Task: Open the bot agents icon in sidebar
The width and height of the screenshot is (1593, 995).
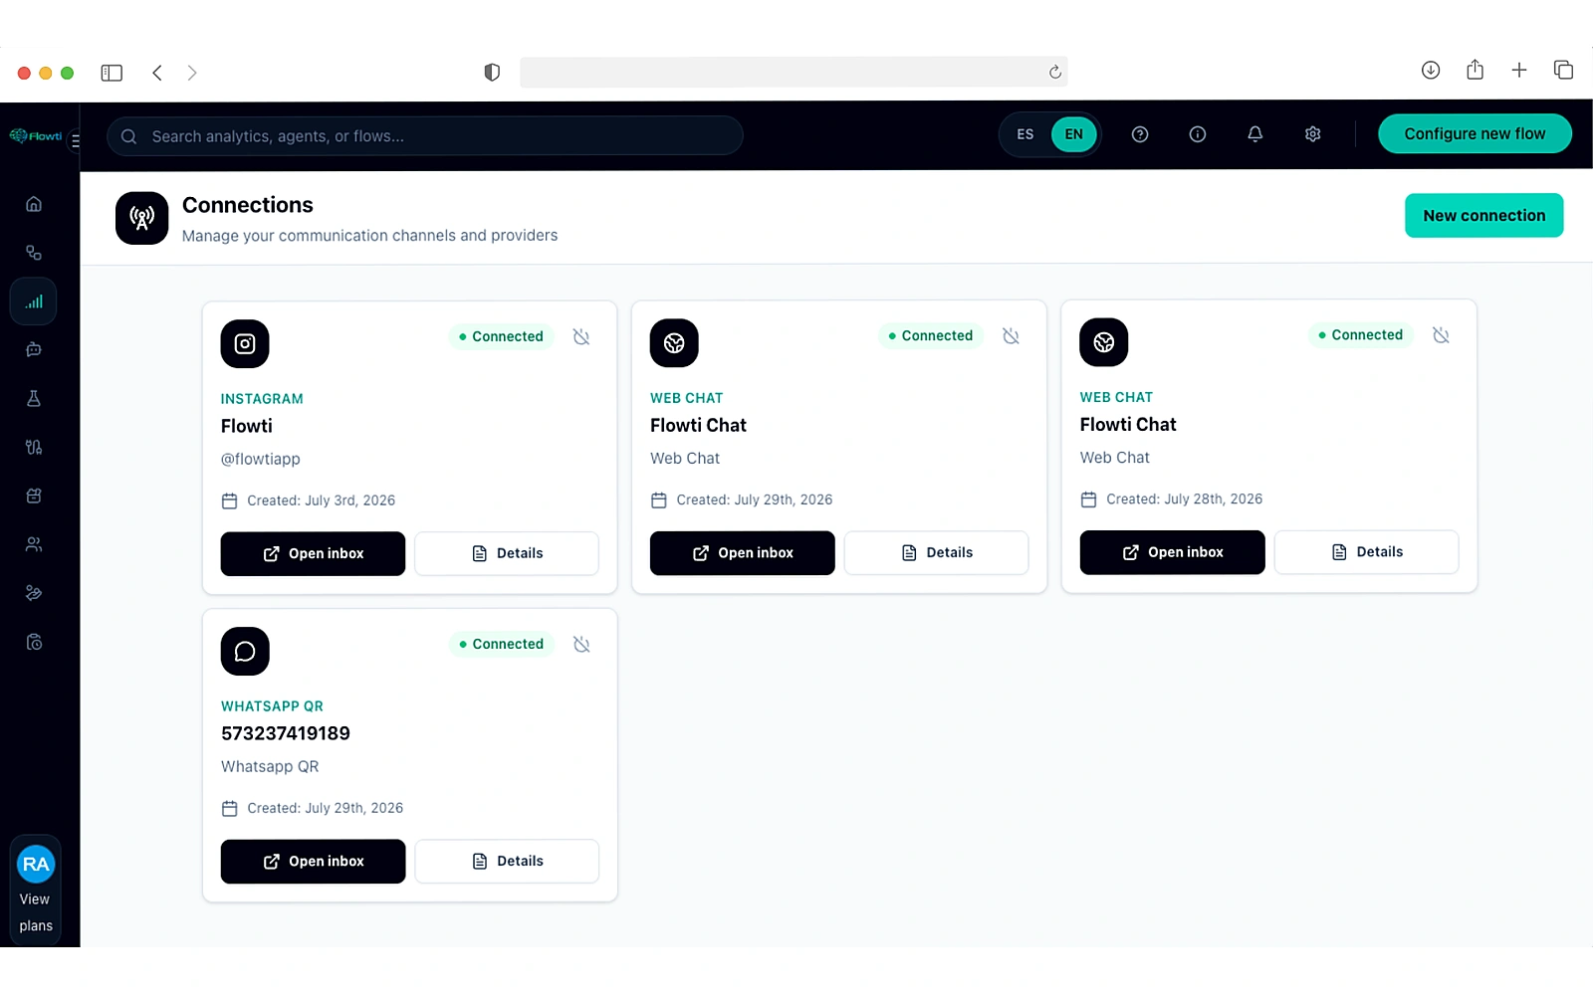Action: point(34,349)
